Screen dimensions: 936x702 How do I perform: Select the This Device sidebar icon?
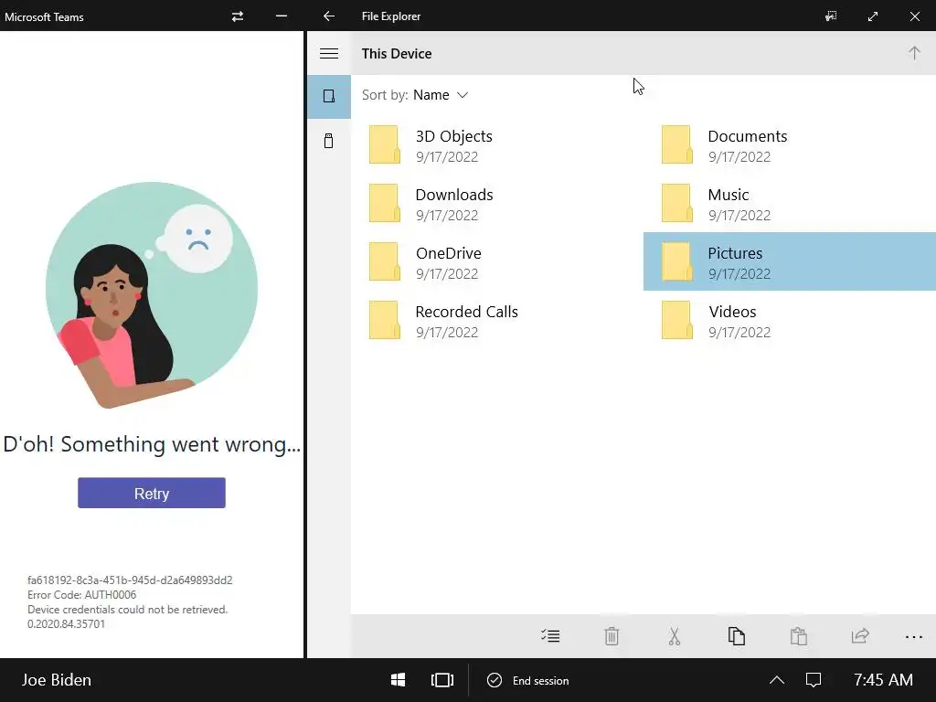click(329, 96)
